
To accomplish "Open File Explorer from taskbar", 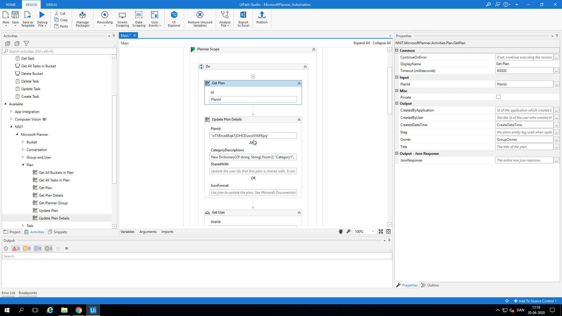I will pyautogui.click(x=64, y=310).
